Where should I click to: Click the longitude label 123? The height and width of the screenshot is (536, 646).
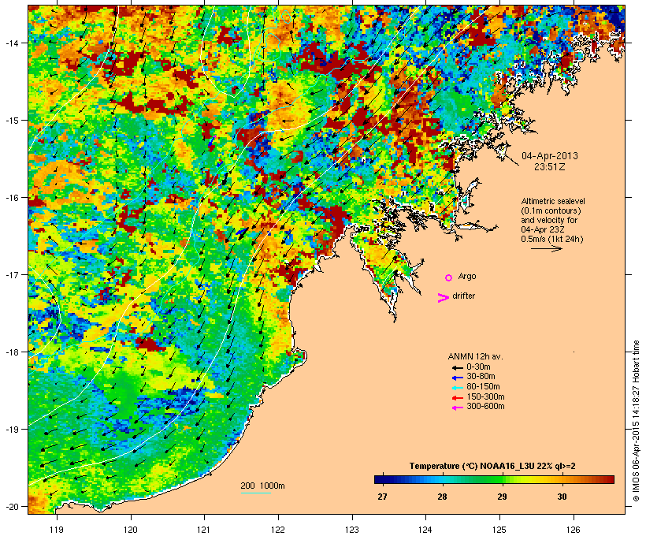352,530
